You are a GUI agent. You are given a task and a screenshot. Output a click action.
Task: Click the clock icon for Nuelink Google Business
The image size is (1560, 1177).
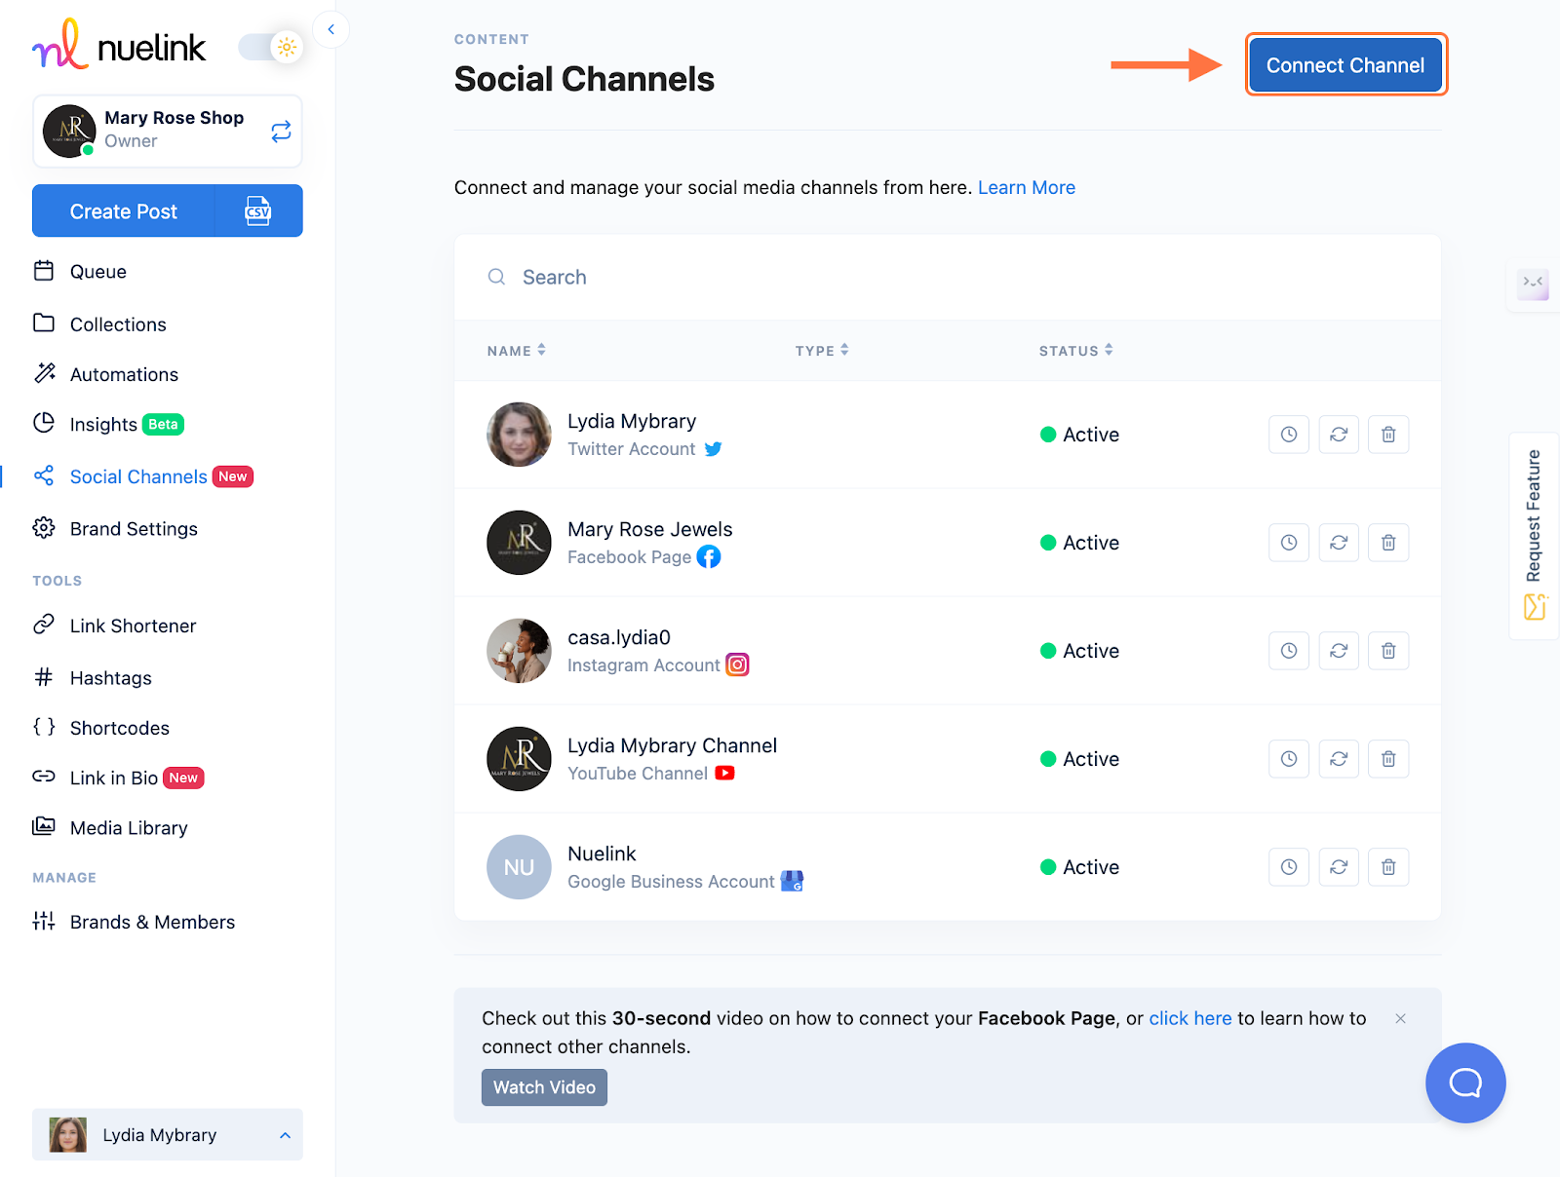click(x=1289, y=867)
